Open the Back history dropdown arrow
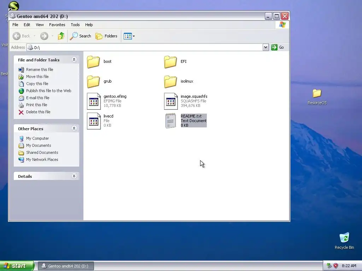The image size is (362, 271). click(35, 36)
